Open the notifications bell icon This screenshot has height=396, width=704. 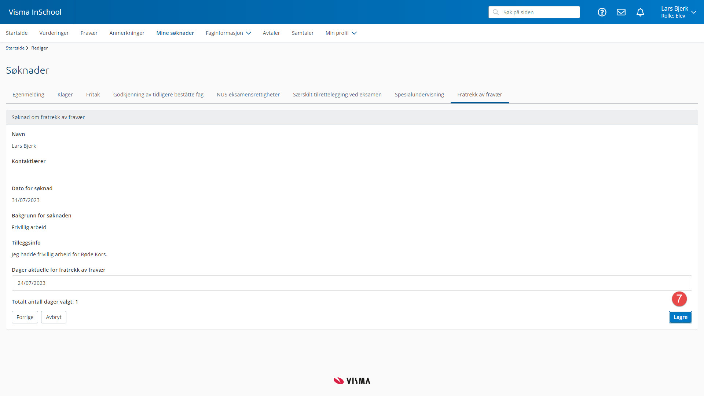[x=640, y=12]
